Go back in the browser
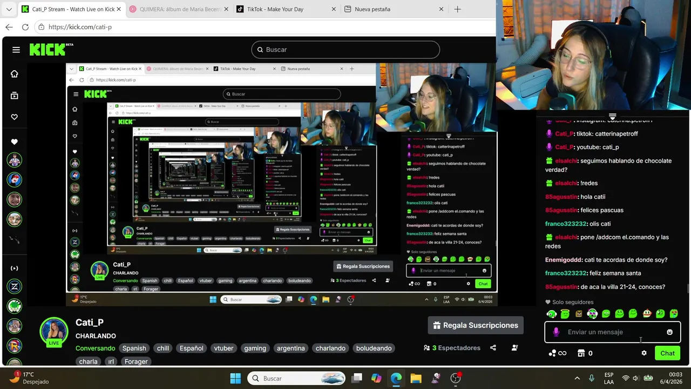This screenshot has height=389, width=691. tap(9, 27)
